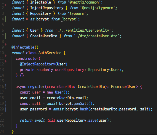Click the 'class' keyword
This screenshot has width=157, height=135.
[x=31, y=53]
